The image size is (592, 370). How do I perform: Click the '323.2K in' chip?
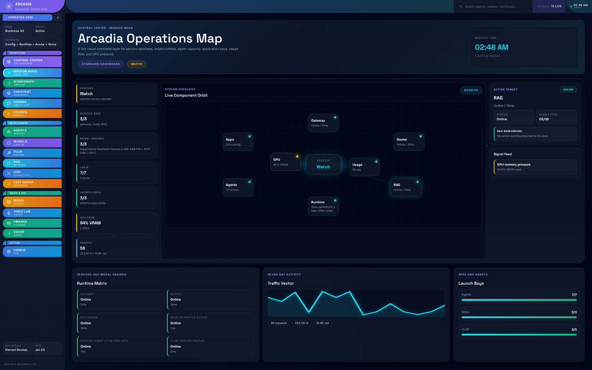coord(301,323)
